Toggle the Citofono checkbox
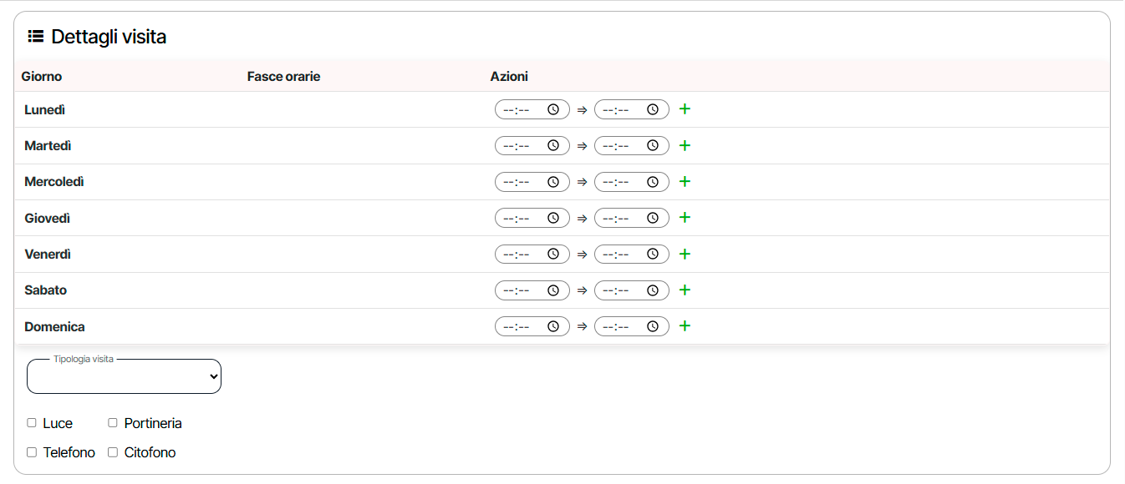Screen dimensions: 1125x484 (113, 452)
